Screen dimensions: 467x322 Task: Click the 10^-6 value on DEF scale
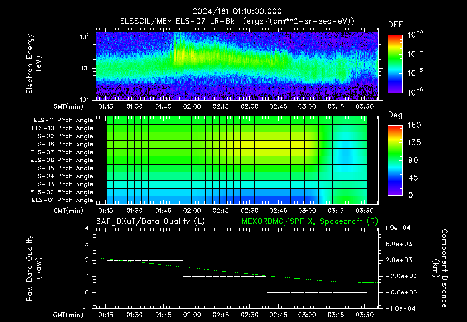click(x=415, y=92)
